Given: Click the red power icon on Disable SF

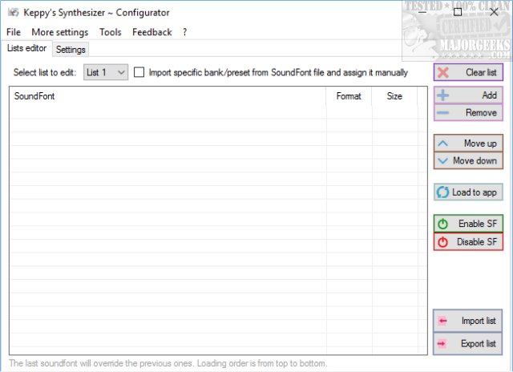Looking at the screenshot, I should 443,242.
